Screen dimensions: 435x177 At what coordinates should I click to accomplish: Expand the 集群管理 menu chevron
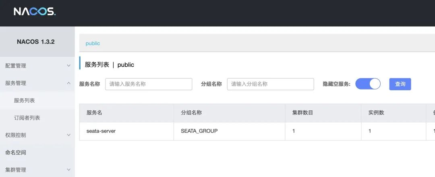click(x=68, y=170)
